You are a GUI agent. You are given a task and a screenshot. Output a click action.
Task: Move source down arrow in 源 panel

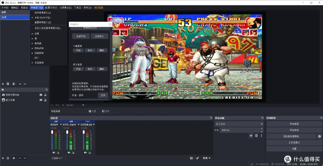(x=25, y=158)
